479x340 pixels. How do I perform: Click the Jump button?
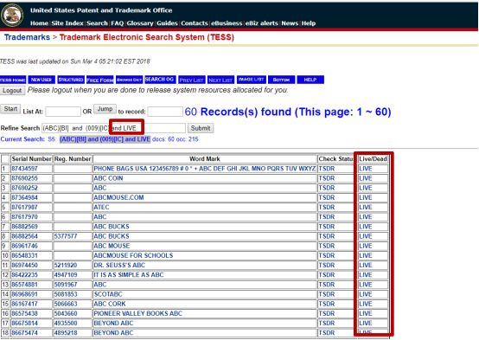[105, 109]
